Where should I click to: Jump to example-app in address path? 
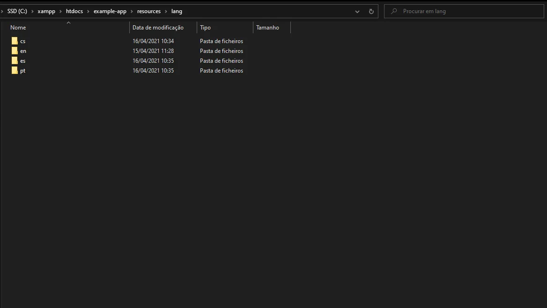[110, 11]
